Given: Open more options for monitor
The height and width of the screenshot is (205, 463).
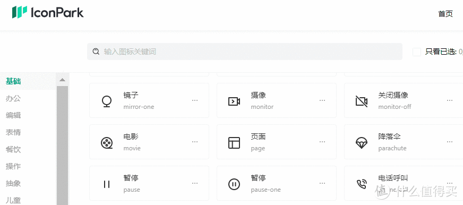Looking at the screenshot, I should 322,100.
